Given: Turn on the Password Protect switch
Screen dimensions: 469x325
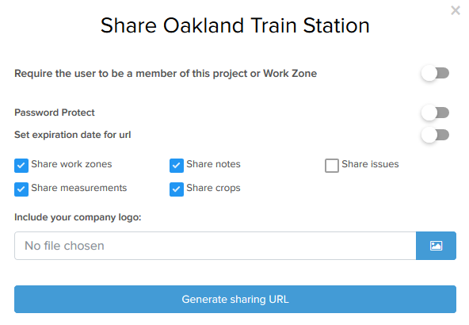Looking at the screenshot, I should coord(435,113).
